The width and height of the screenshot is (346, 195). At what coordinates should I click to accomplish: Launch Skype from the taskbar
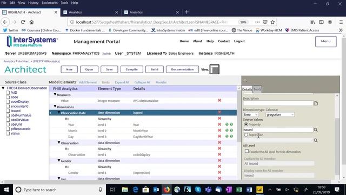198,190
